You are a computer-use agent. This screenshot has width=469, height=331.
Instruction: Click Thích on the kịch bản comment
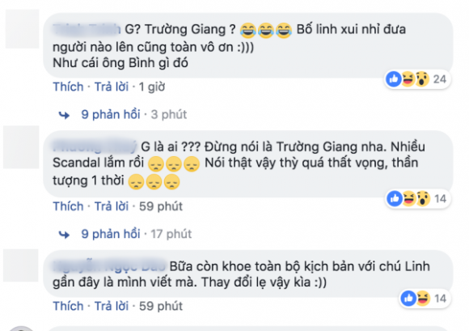[68, 306]
